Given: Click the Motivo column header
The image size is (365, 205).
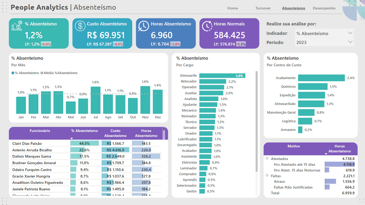Looking at the screenshot, I should coord(294,146).
